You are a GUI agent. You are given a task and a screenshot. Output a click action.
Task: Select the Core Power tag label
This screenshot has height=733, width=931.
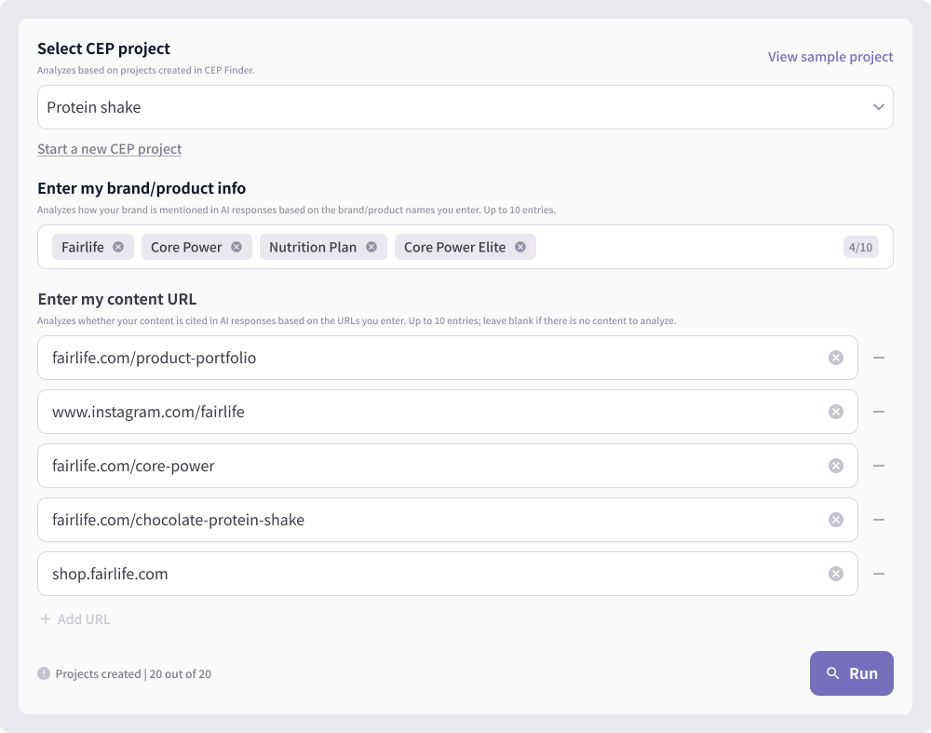[x=186, y=247]
